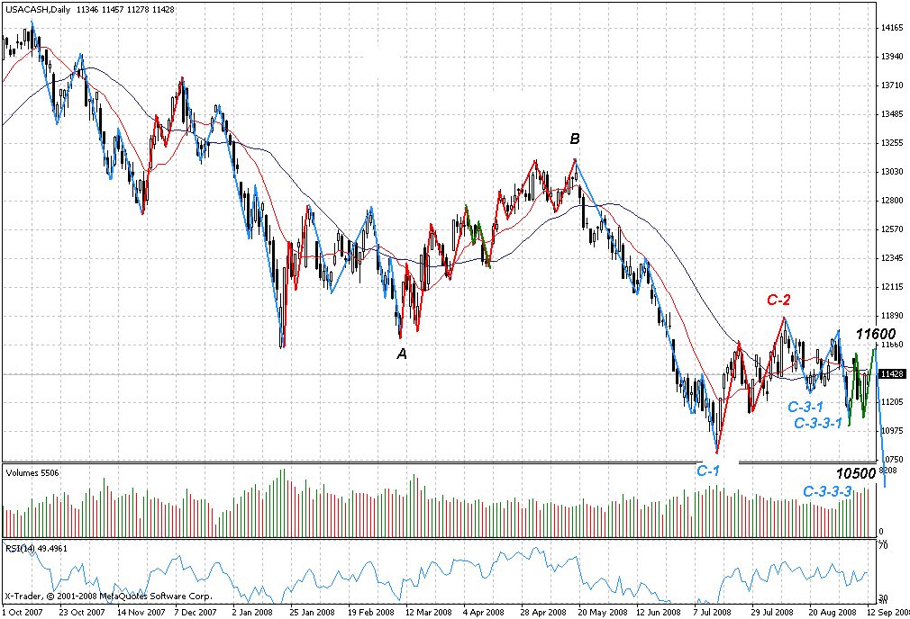Viewport: 910px width, 619px height.
Task: Select the C-3-1 wave label
Action: click(x=805, y=408)
